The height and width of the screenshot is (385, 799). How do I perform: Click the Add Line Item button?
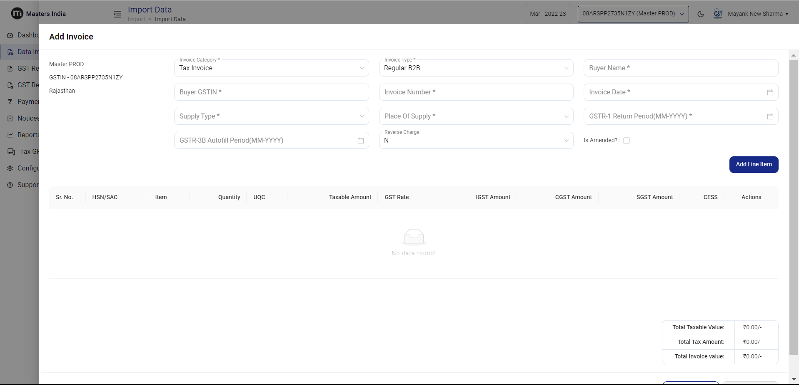(753, 165)
